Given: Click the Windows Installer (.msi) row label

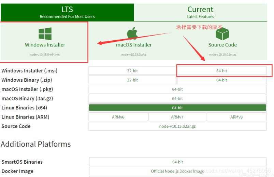Looking at the screenshot, I should point(29,71).
